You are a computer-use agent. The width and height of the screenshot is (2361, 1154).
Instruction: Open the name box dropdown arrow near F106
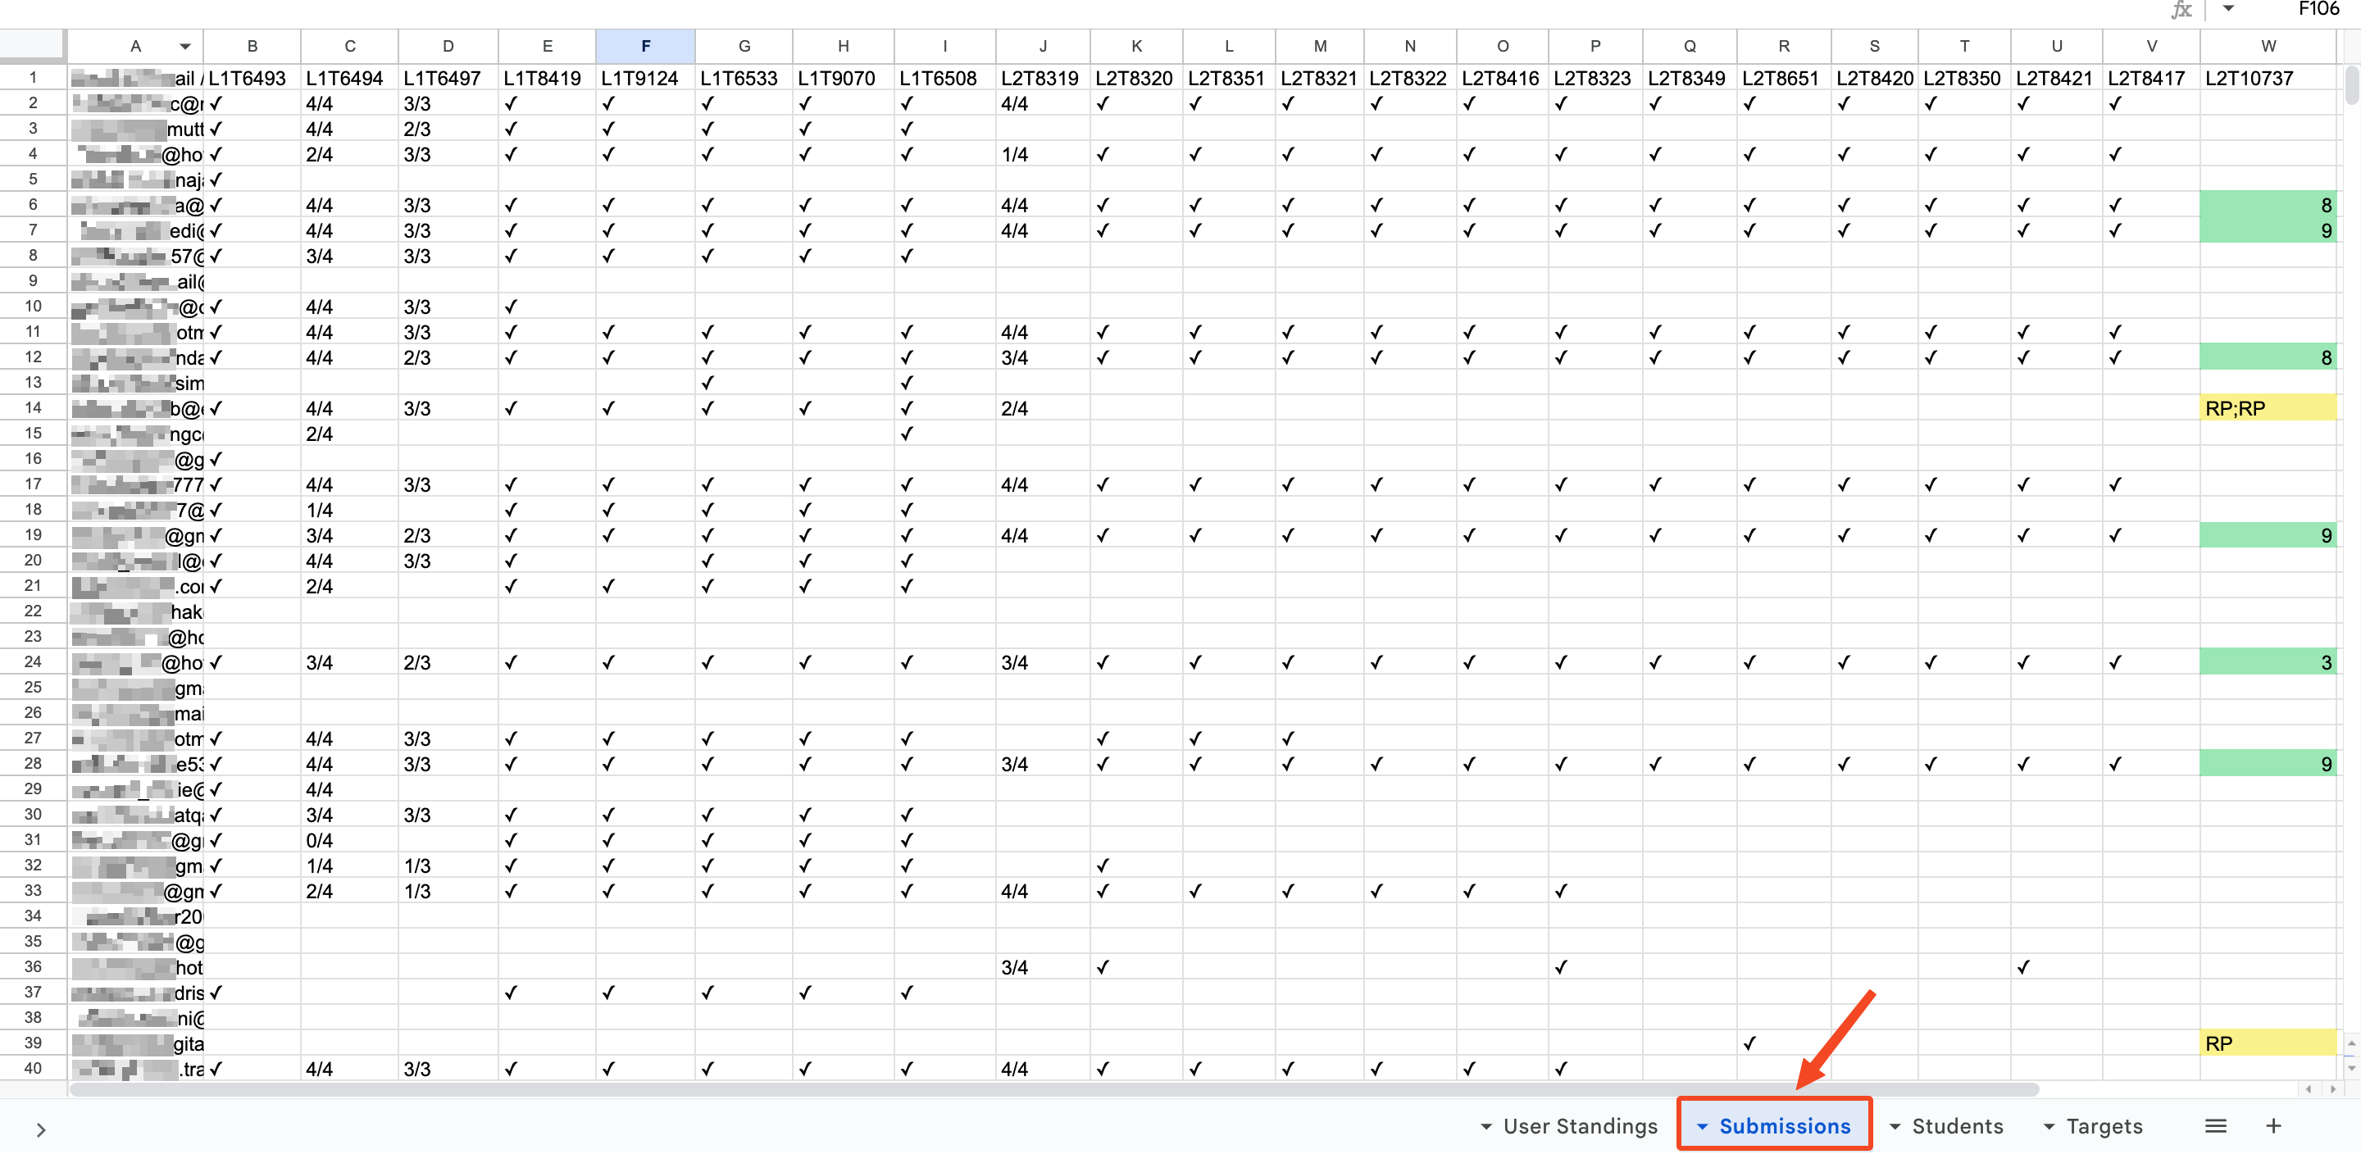[2228, 9]
